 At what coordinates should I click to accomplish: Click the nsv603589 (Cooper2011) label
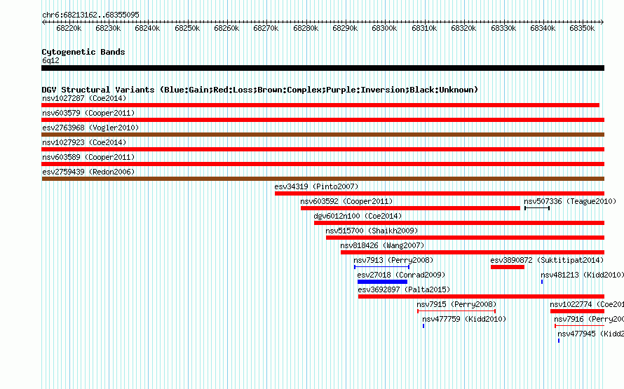(88, 157)
